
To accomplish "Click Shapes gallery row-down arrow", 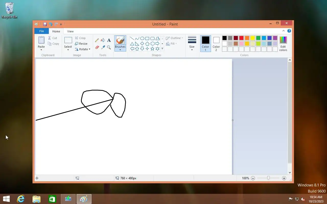I will (x=162, y=44).
